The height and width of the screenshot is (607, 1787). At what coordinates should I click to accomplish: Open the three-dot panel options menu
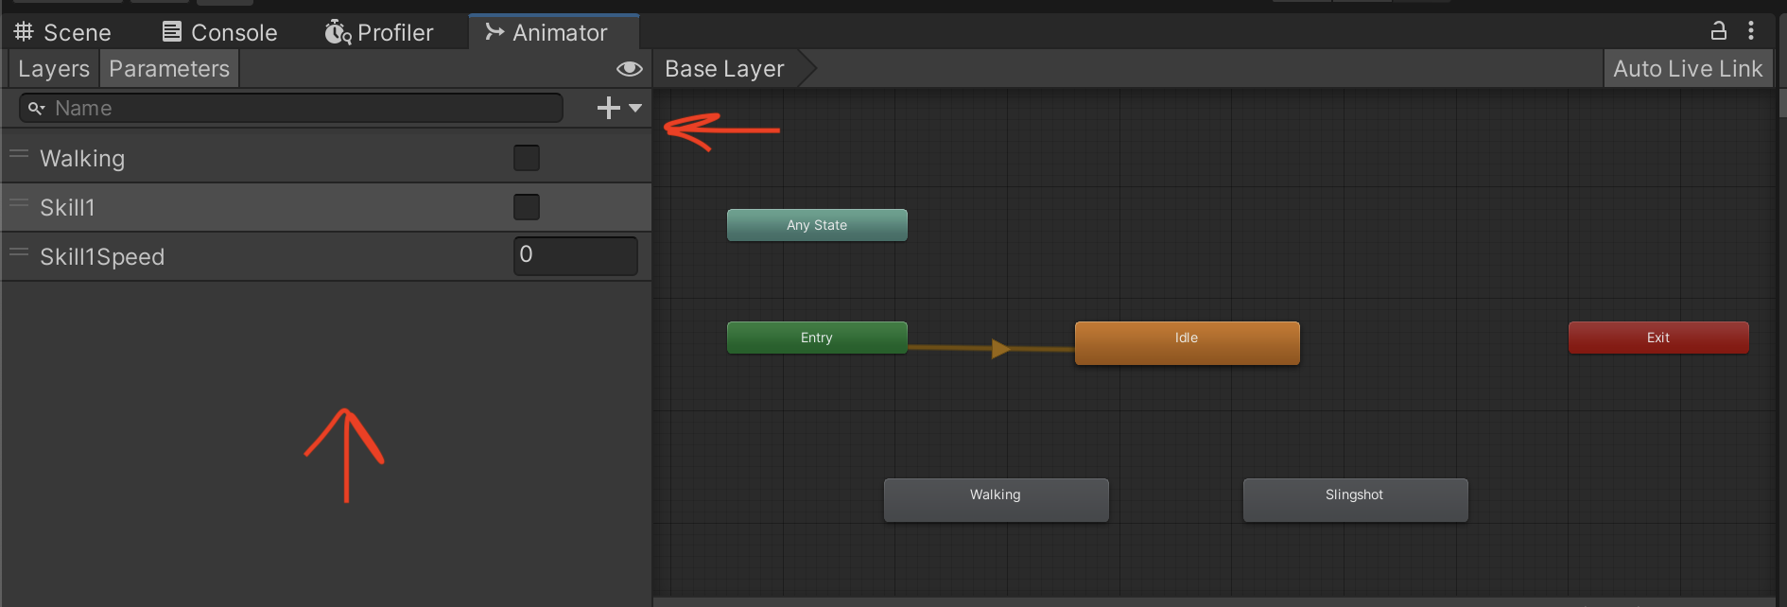(x=1751, y=31)
